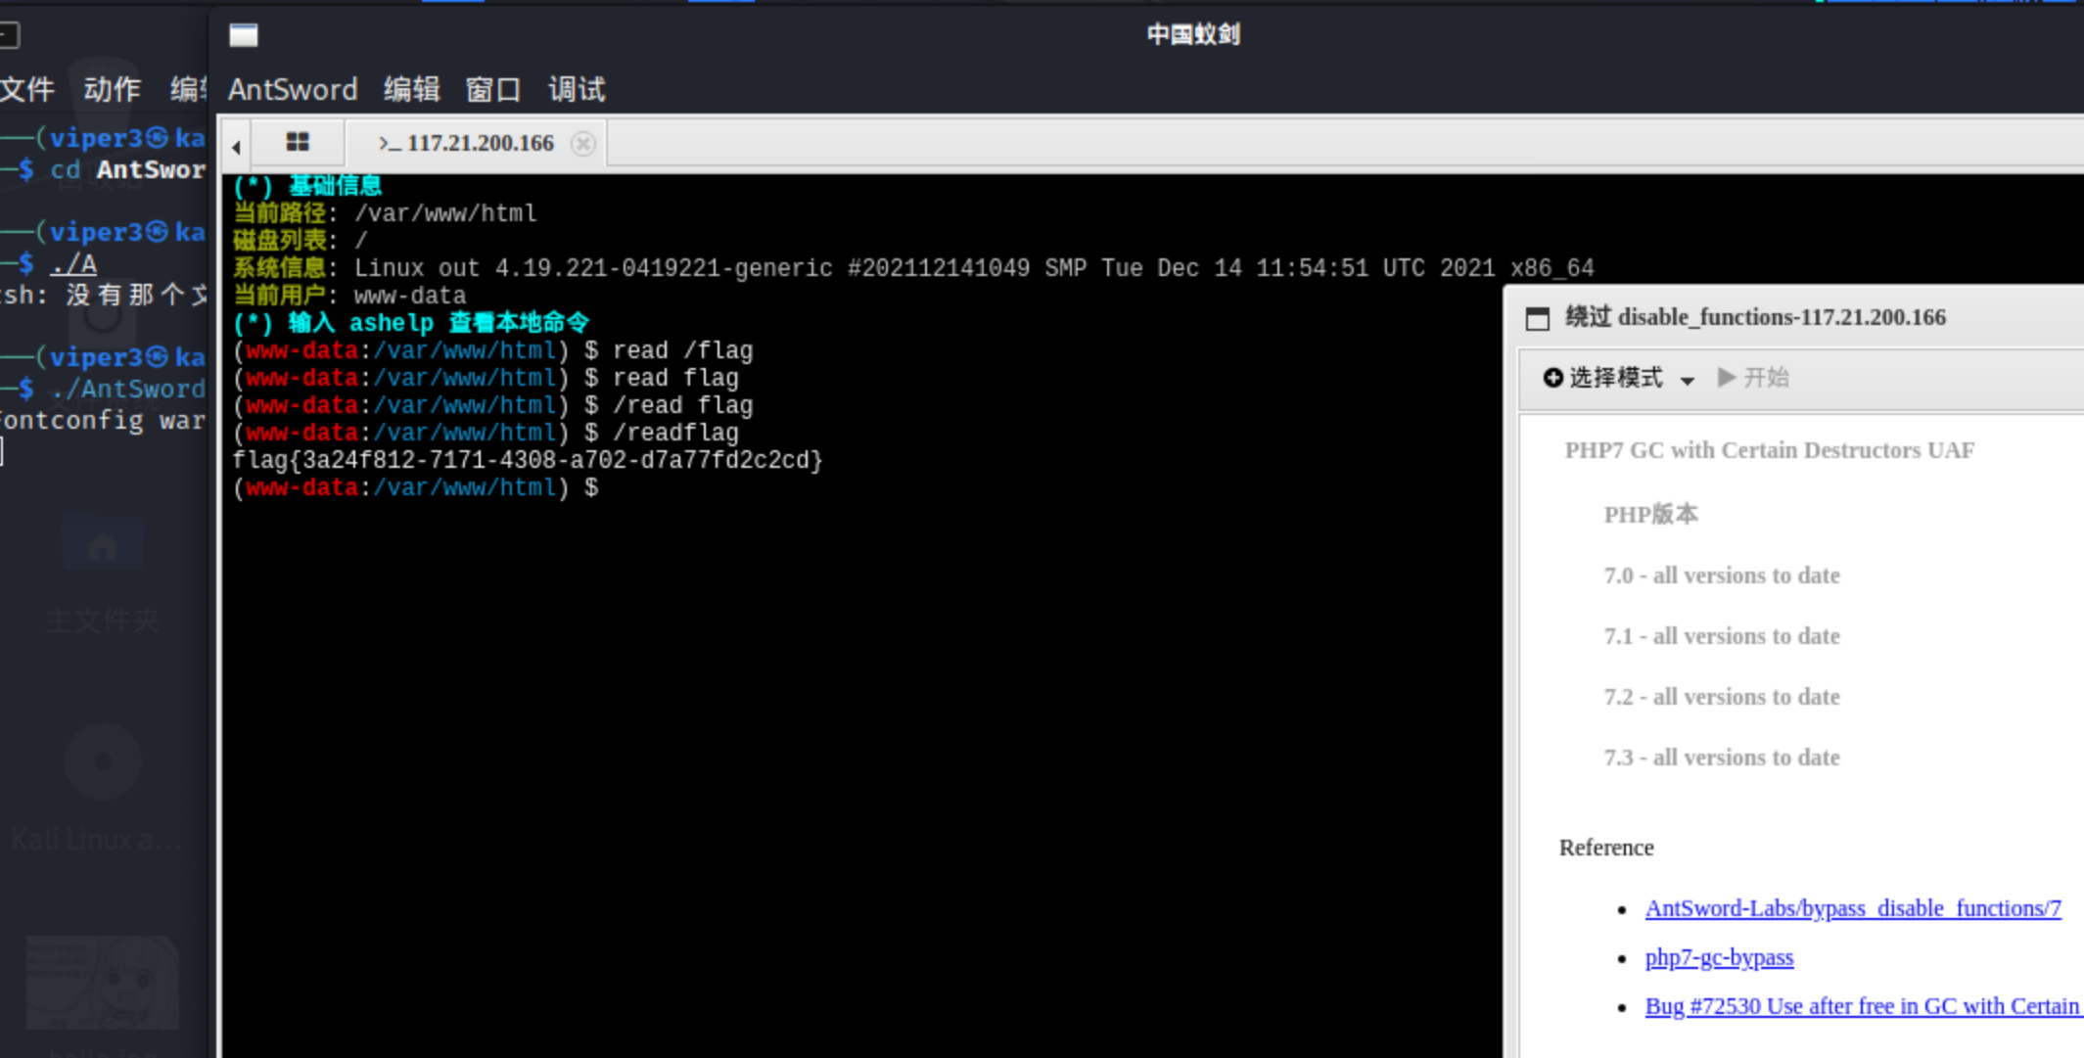The image size is (2084, 1058).
Task: Open the 调试 menu
Action: point(577,90)
